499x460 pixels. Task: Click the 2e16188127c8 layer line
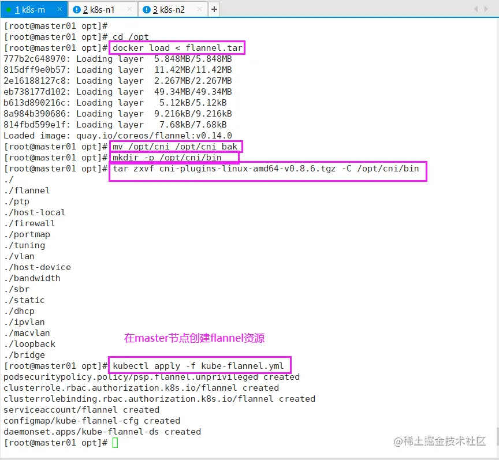point(118,81)
